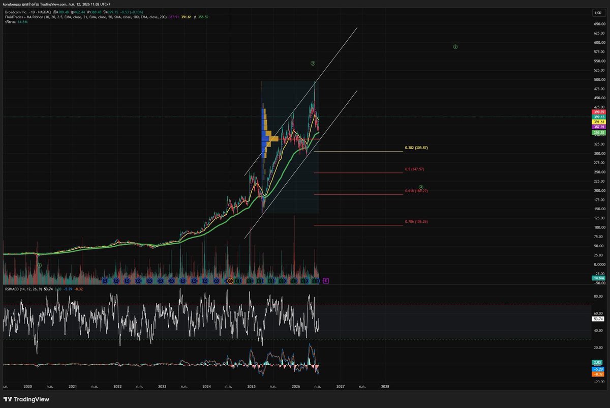Viewport: 610px width, 408px height.
Task: Click the purple E earnings marker past last bar
Action: [326, 280]
